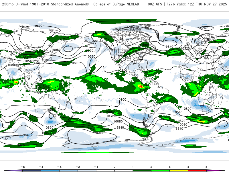Click the colorbar label '−2'
The height and width of the screenshot is (172, 229).
click(78, 167)
